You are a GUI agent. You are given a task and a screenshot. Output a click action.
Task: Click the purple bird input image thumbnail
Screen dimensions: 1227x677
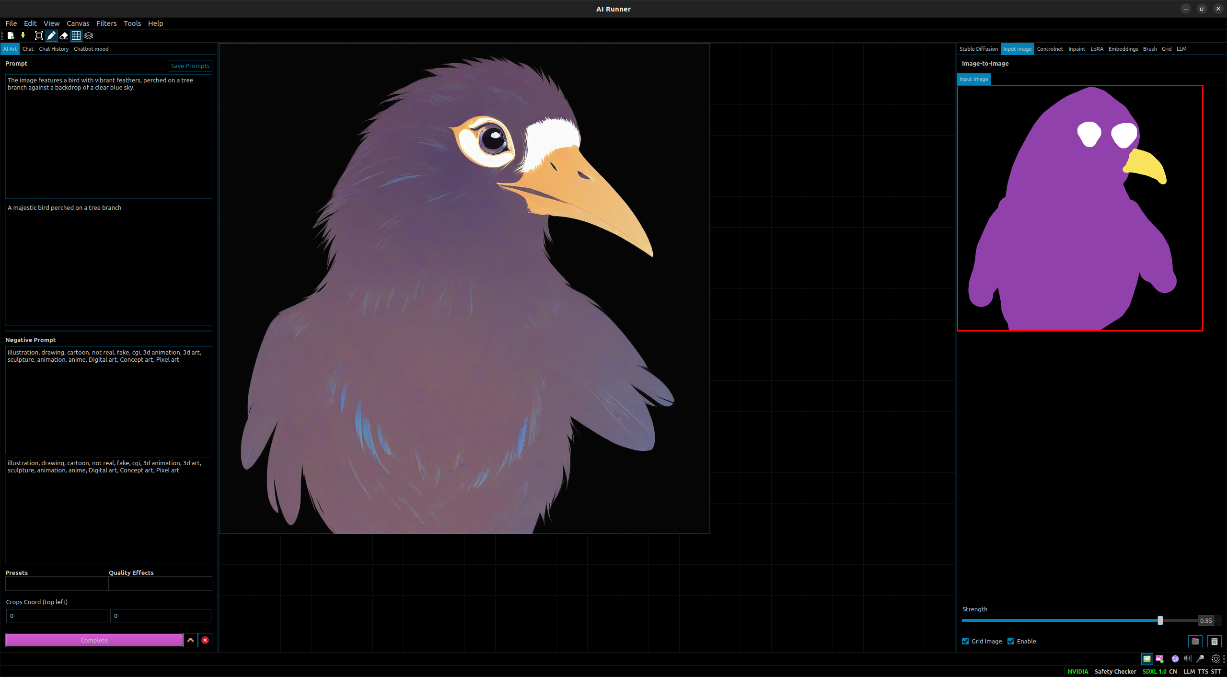tap(1080, 208)
